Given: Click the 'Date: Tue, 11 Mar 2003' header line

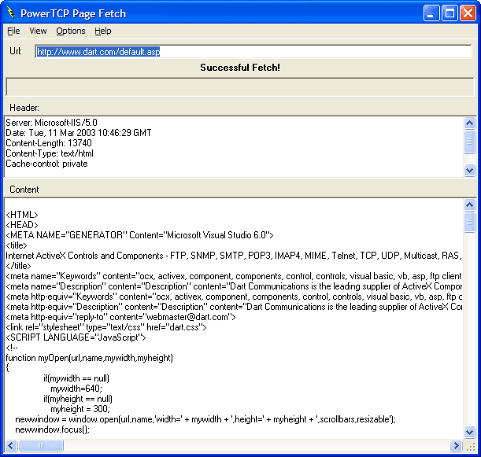Looking at the screenshot, I should point(79,133).
